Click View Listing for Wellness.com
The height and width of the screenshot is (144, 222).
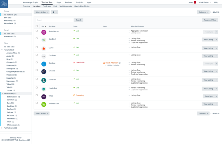tap(208, 104)
